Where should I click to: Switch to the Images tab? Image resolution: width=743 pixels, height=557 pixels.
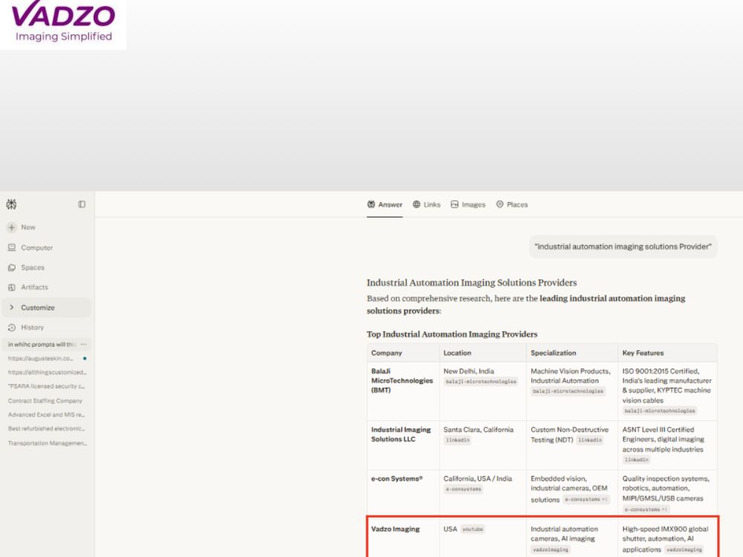point(468,205)
